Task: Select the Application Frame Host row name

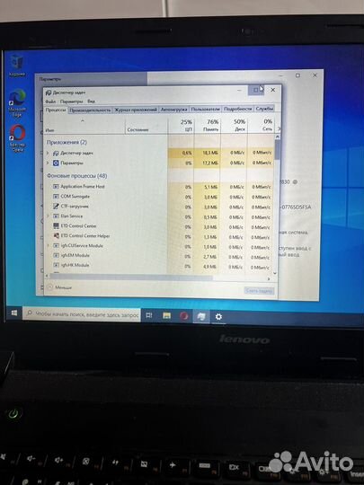Action: 83,187
